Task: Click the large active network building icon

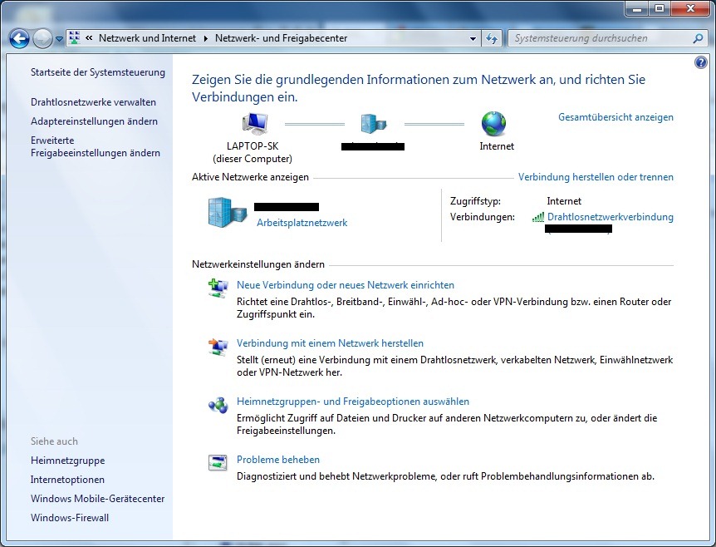Action: (227, 213)
